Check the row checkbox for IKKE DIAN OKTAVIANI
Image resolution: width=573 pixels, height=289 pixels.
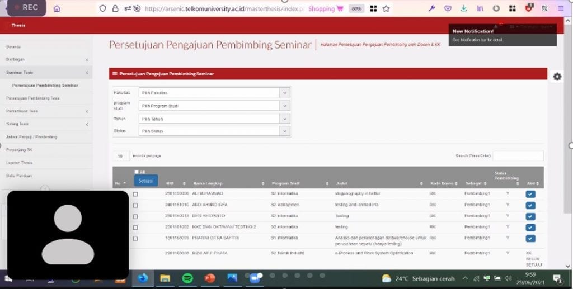point(135,227)
